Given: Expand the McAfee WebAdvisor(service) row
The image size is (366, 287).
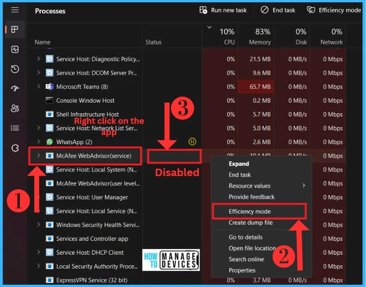Looking at the screenshot, I should pos(38,155).
